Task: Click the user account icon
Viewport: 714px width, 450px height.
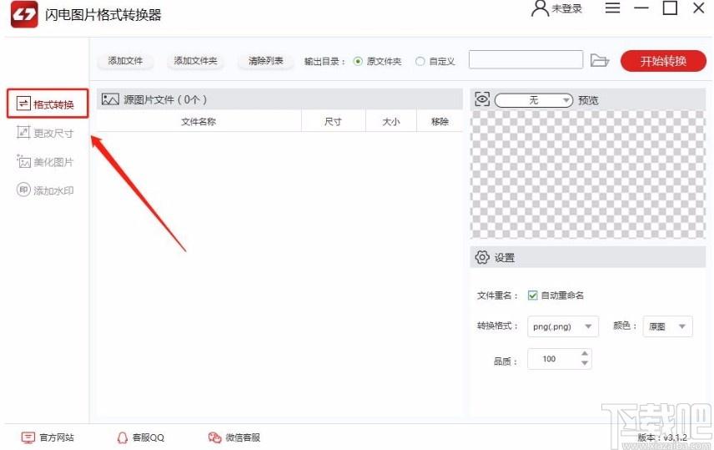Action: tap(540, 8)
